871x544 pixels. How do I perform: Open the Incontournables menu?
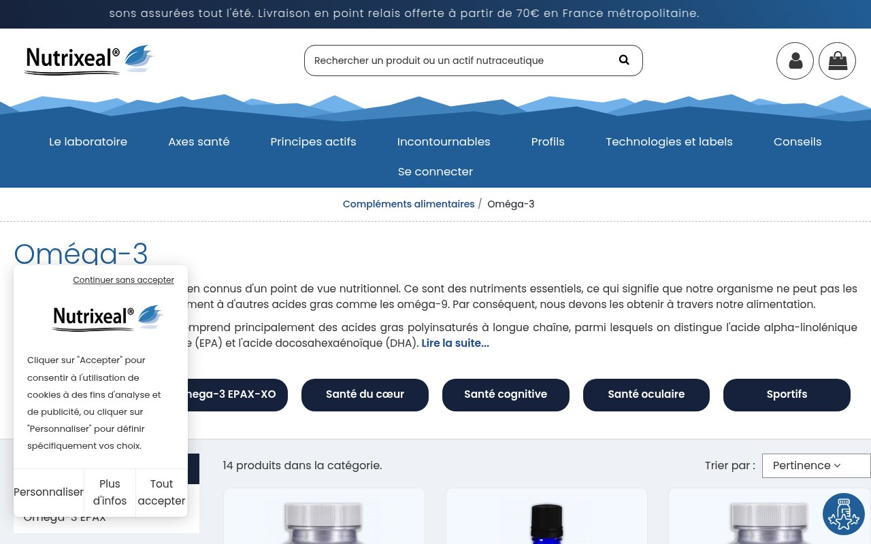pyautogui.click(x=444, y=141)
